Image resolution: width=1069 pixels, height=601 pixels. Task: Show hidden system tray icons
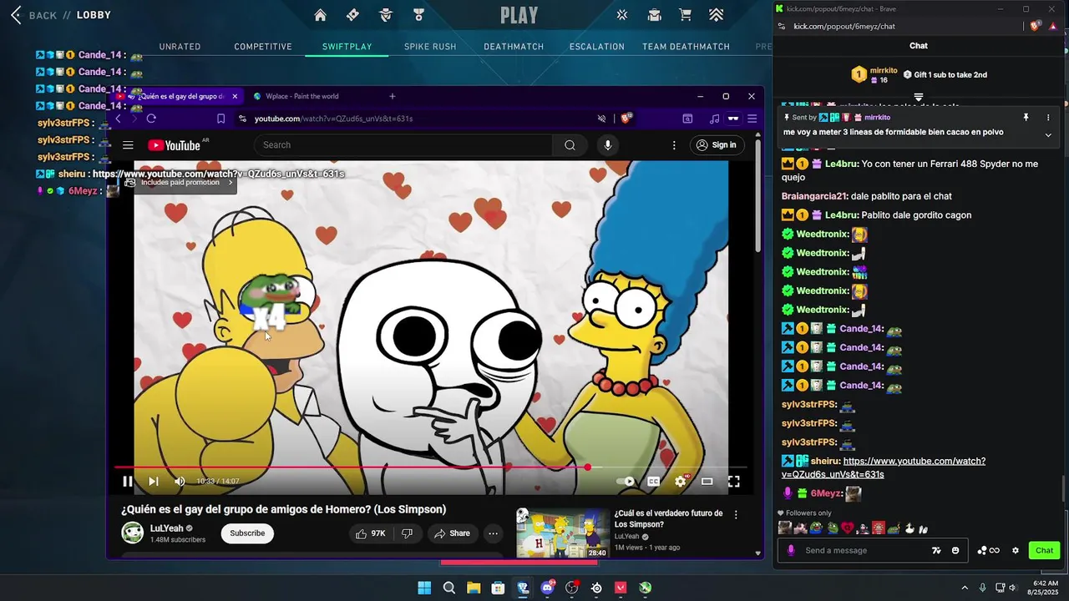[965, 588]
